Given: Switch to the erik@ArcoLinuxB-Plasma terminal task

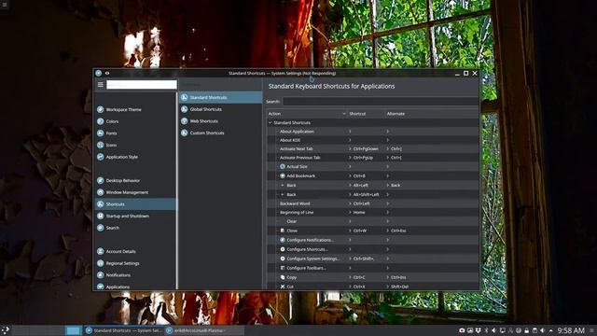Looking at the screenshot, I should click(203, 330).
